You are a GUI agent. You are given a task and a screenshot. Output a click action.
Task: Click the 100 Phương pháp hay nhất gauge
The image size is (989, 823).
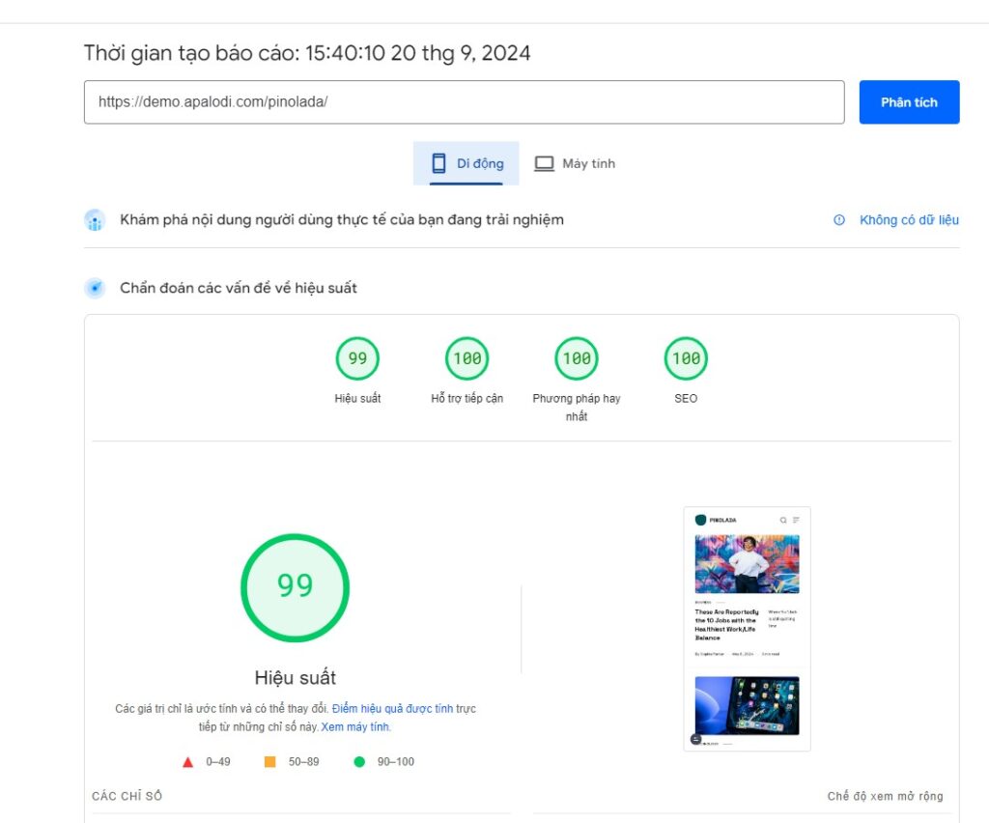click(576, 357)
